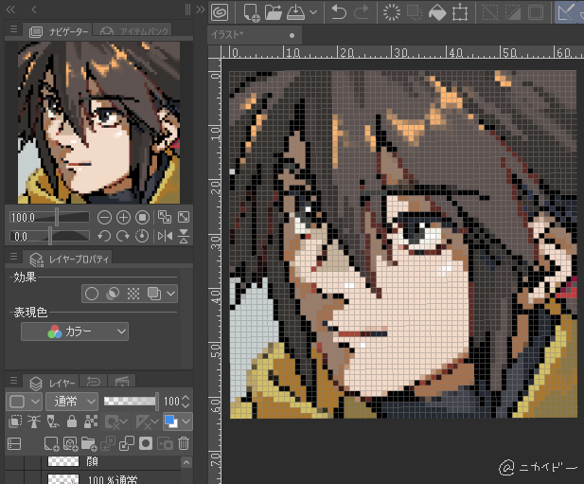Open an existing file icon
This screenshot has width=584, height=484.
tap(274, 12)
